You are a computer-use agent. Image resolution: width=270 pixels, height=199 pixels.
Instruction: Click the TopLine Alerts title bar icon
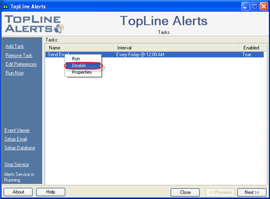6,6
